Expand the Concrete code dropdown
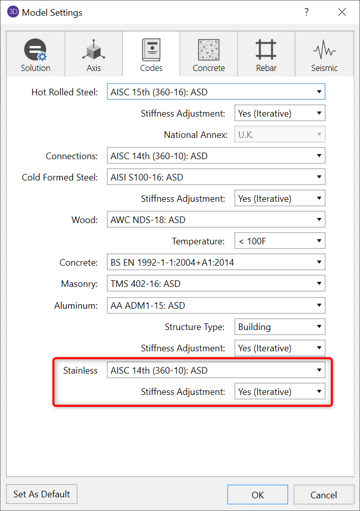 tap(216, 263)
